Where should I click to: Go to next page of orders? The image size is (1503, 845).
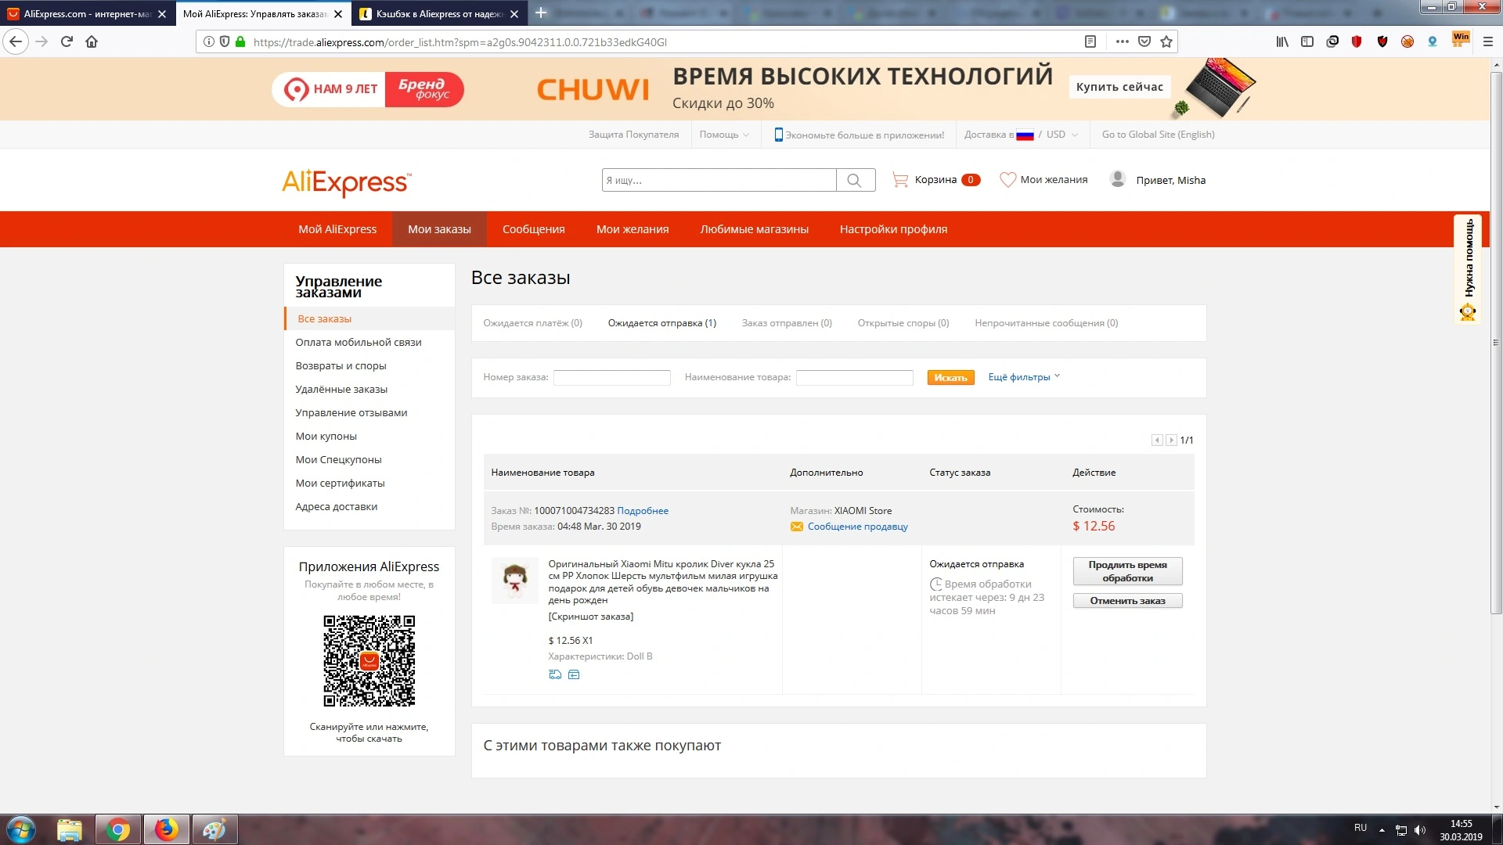click(1171, 440)
